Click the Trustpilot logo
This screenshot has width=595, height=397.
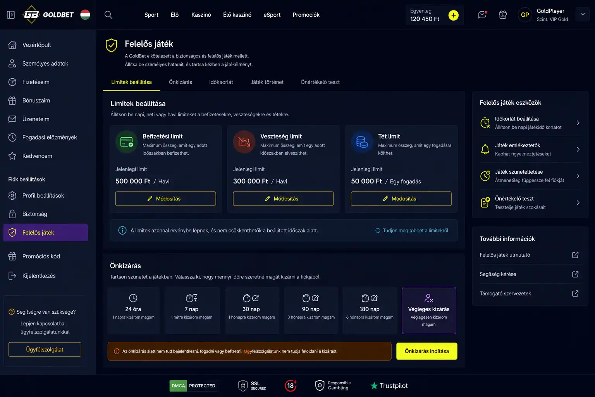[389, 386]
